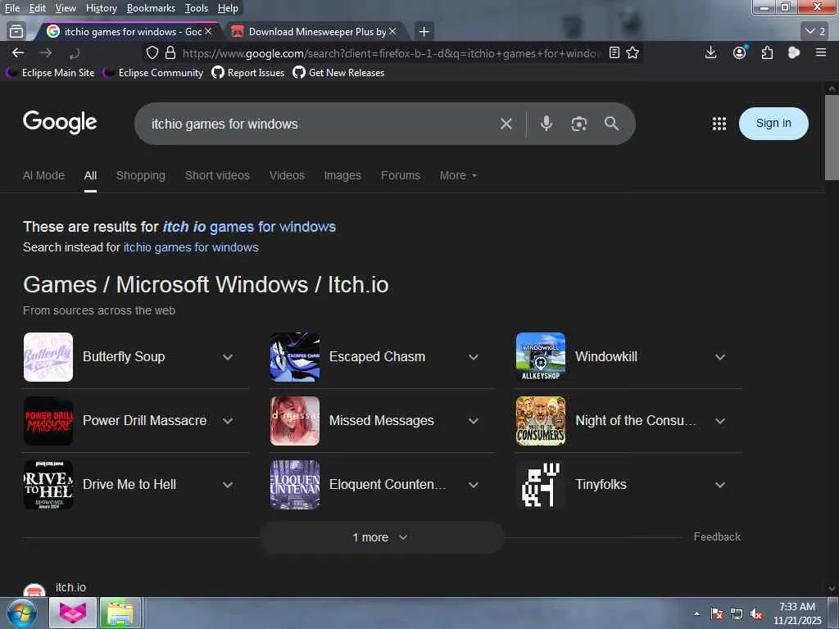The width and height of the screenshot is (839, 629).
Task: Expand the Drive Me to Hell entry
Action: coord(228,485)
